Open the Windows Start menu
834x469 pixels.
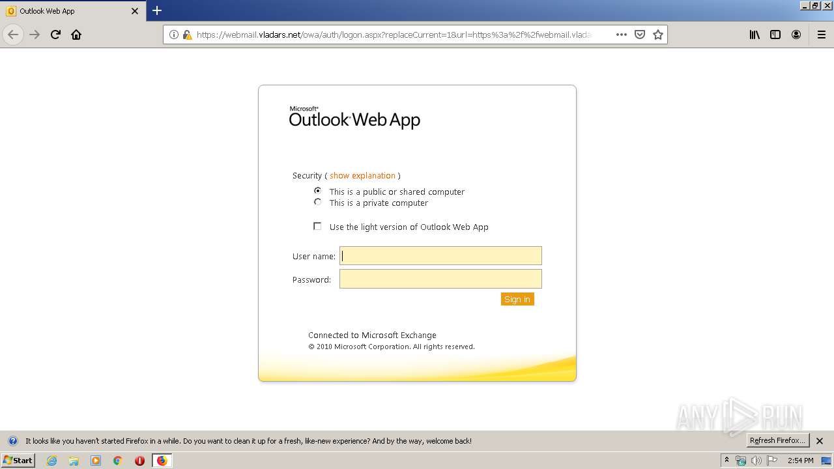pyautogui.click(x=18, y=461)
